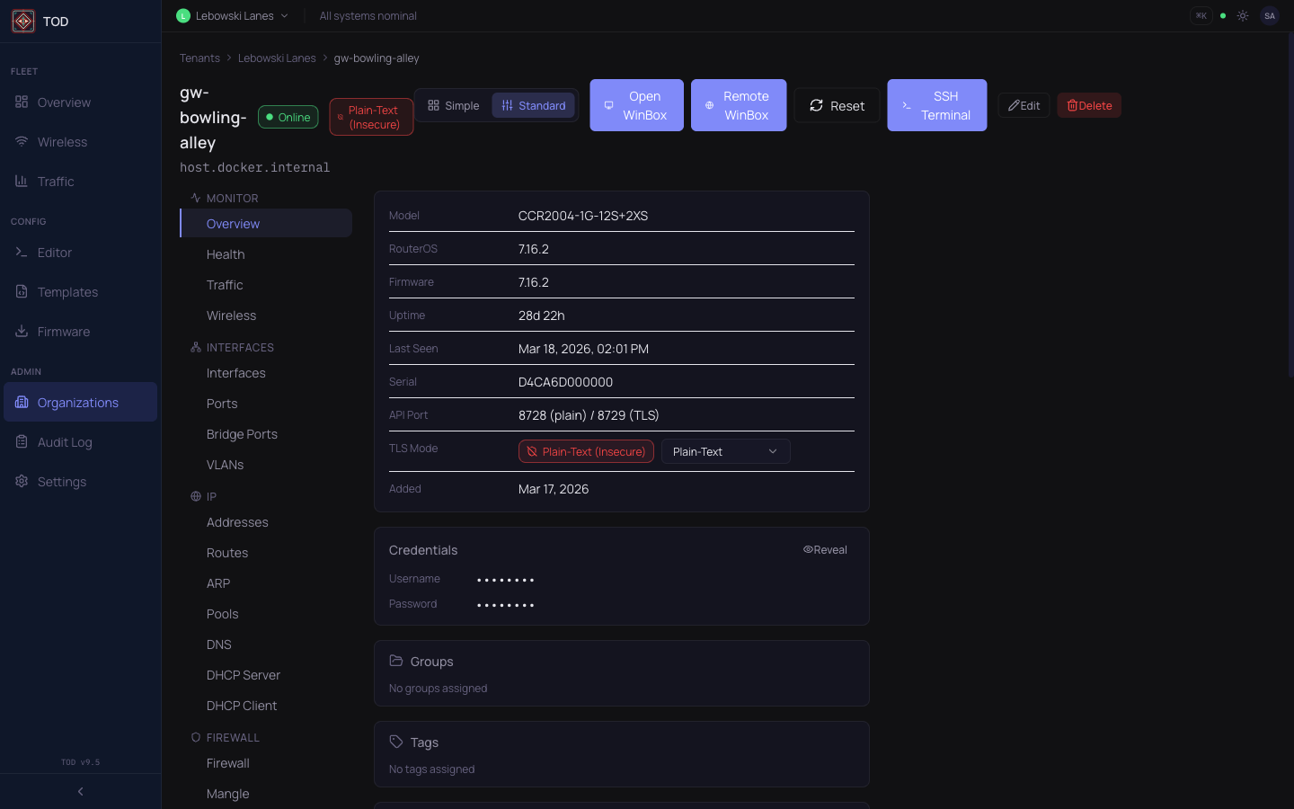
Task: Select Bridge Ports in the Interfaces section
Action: pyautogui.click(x=242, y=434)
